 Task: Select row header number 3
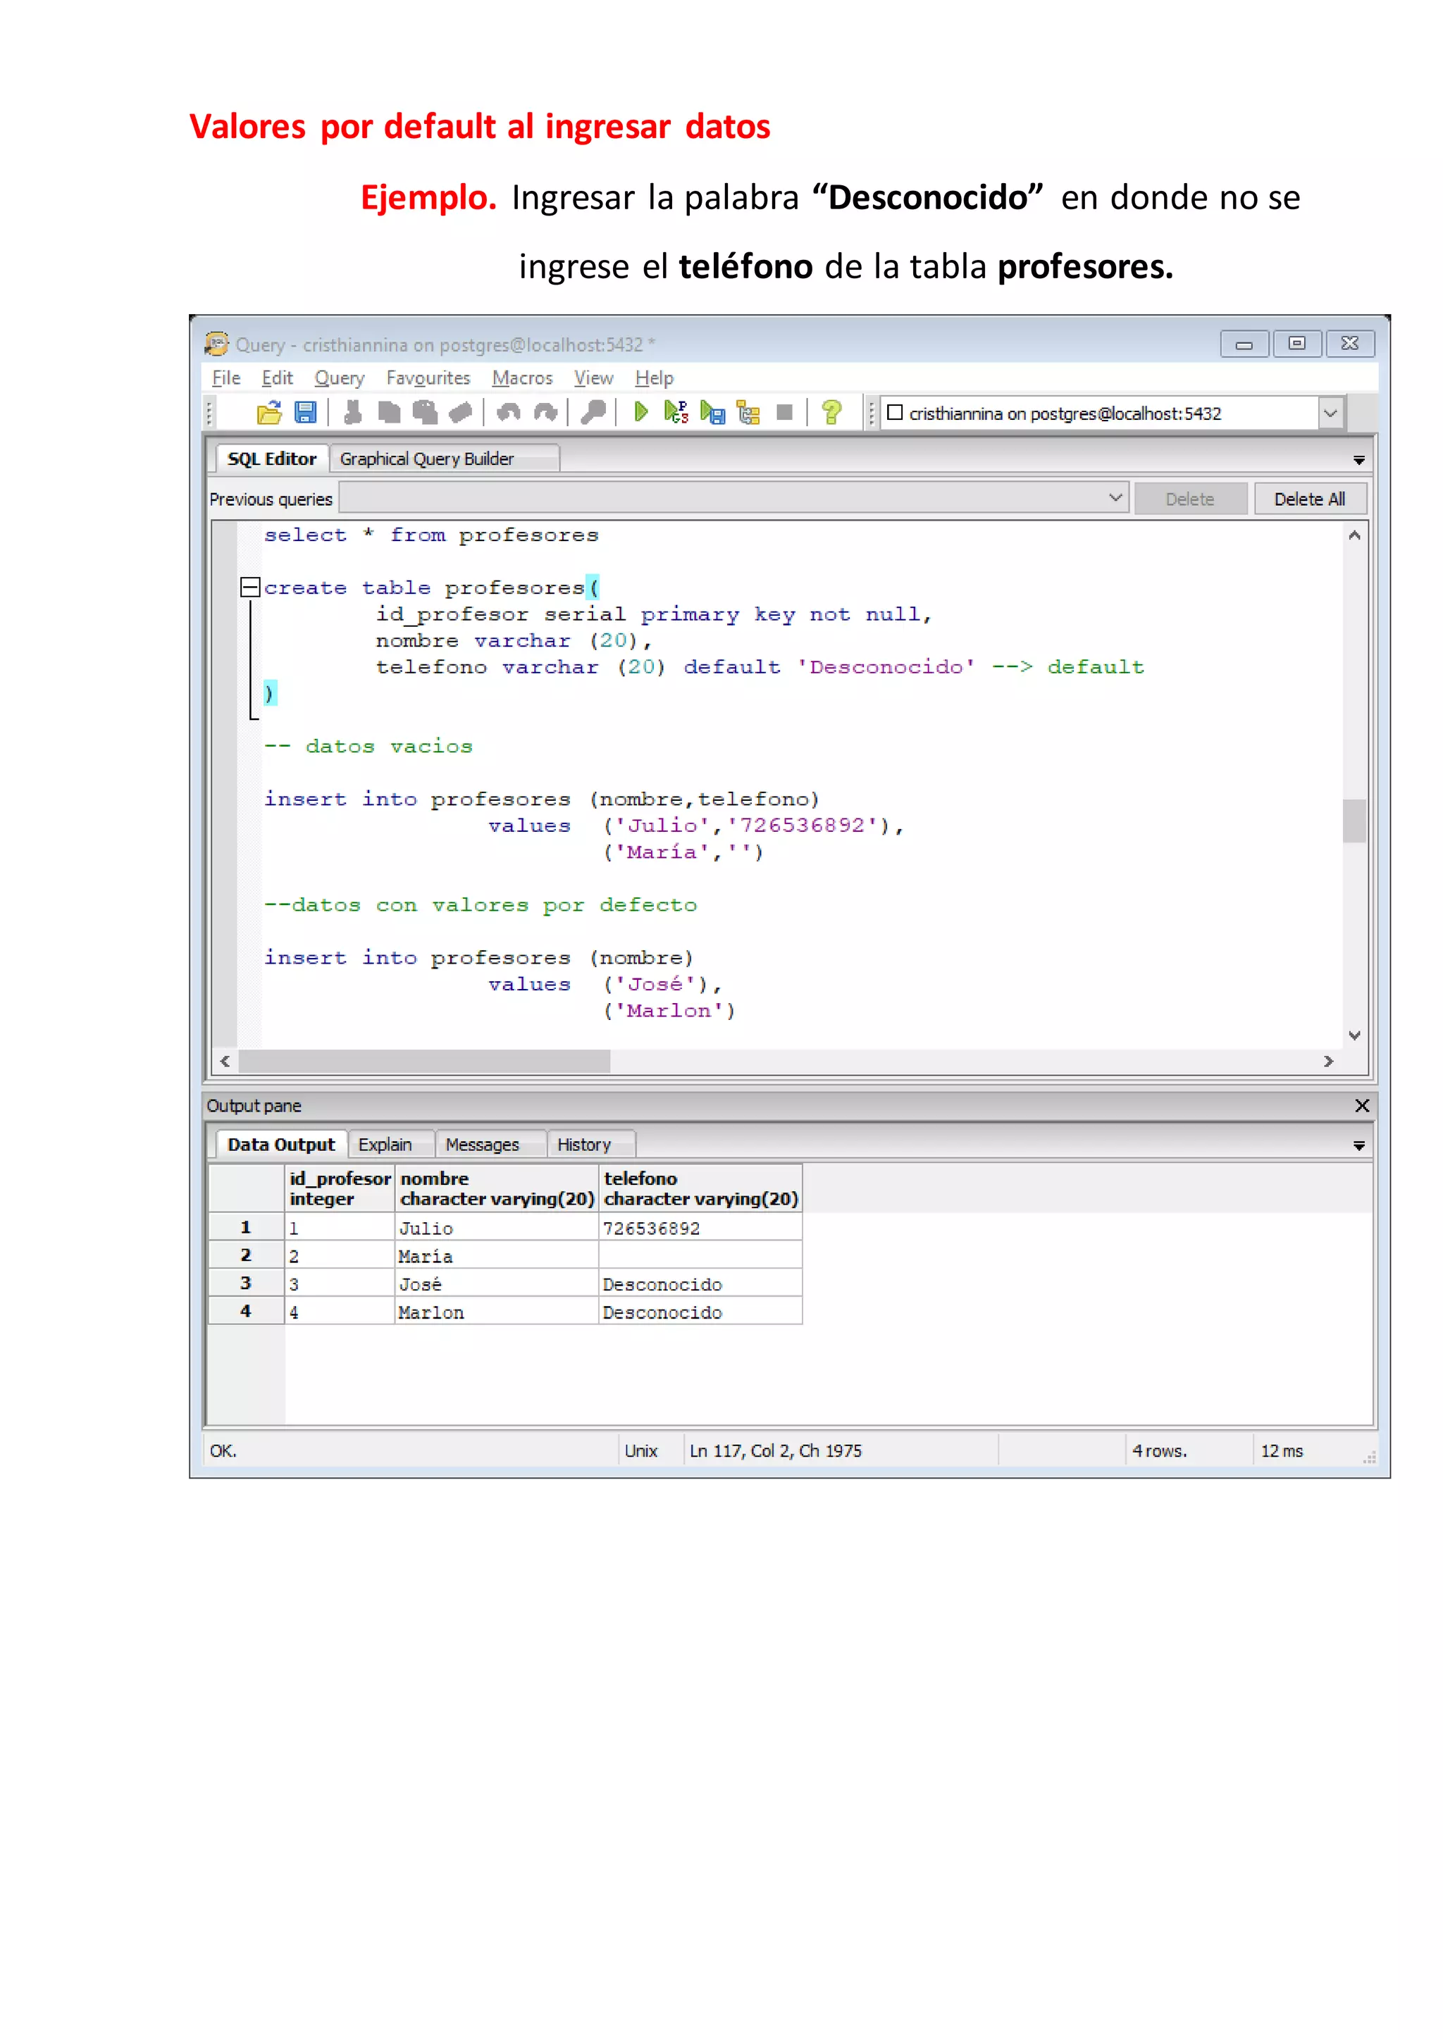tap(246, 1284)
